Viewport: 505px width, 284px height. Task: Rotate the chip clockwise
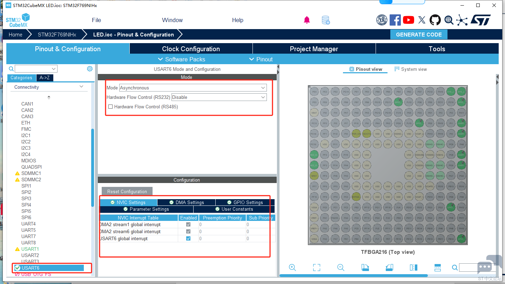pyautogui.click(x=365, y=268)
